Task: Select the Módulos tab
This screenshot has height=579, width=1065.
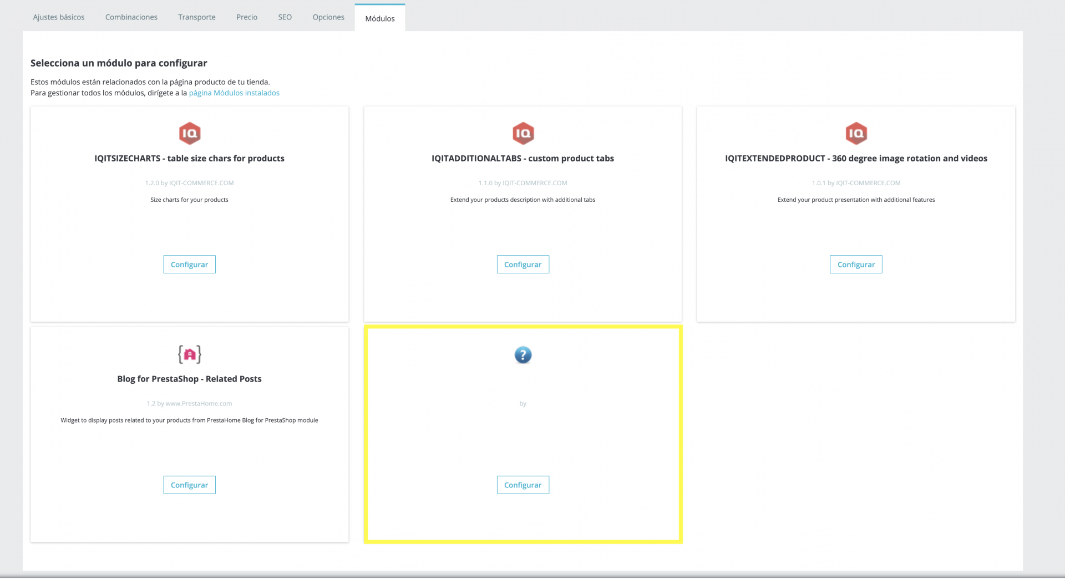Action: pyautogui.click(x=380, y=18)
